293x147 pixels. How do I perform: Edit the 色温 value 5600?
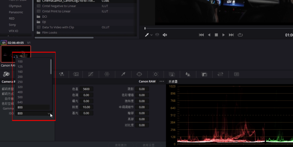click(x=86, y=89)
